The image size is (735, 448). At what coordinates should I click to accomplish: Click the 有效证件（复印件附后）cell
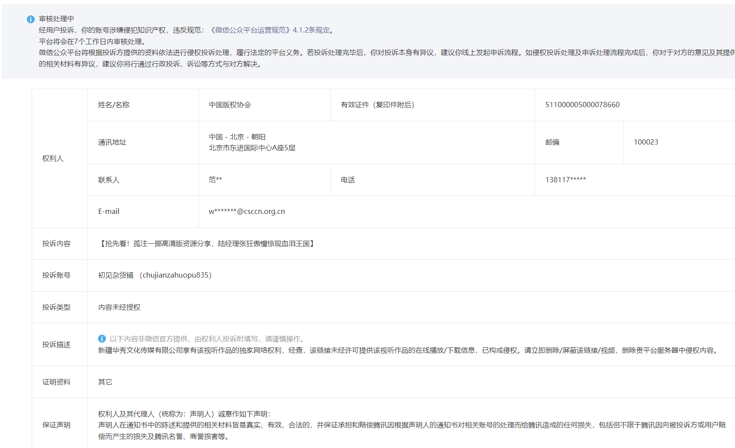coord(378,105)
